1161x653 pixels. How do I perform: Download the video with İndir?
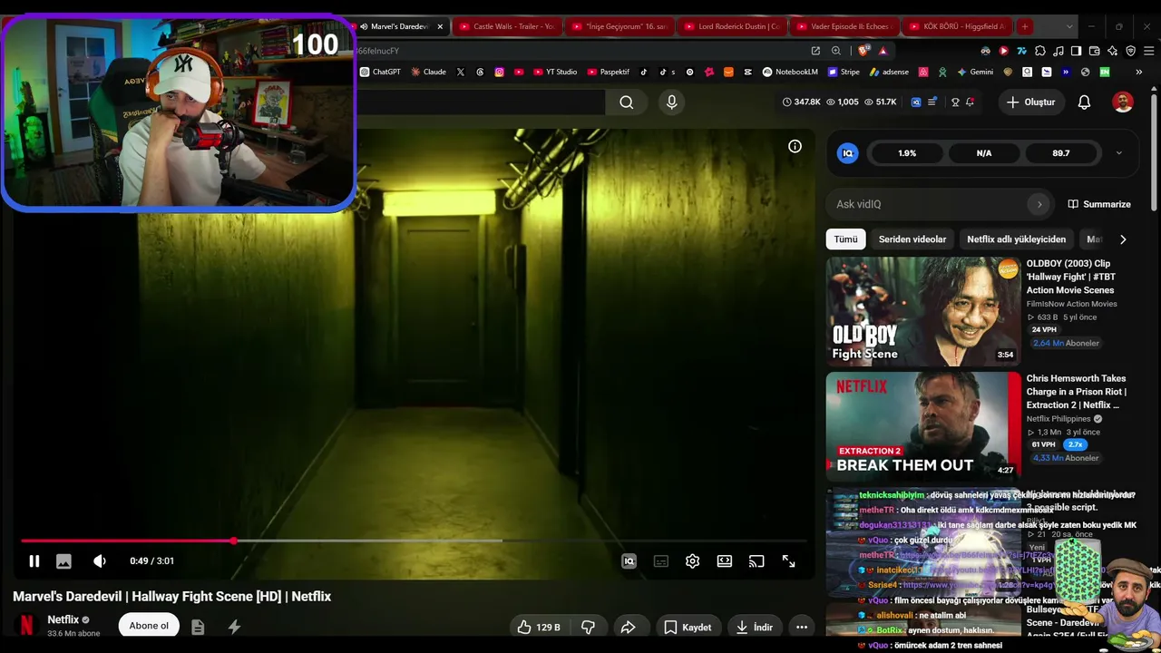[755, 627]
